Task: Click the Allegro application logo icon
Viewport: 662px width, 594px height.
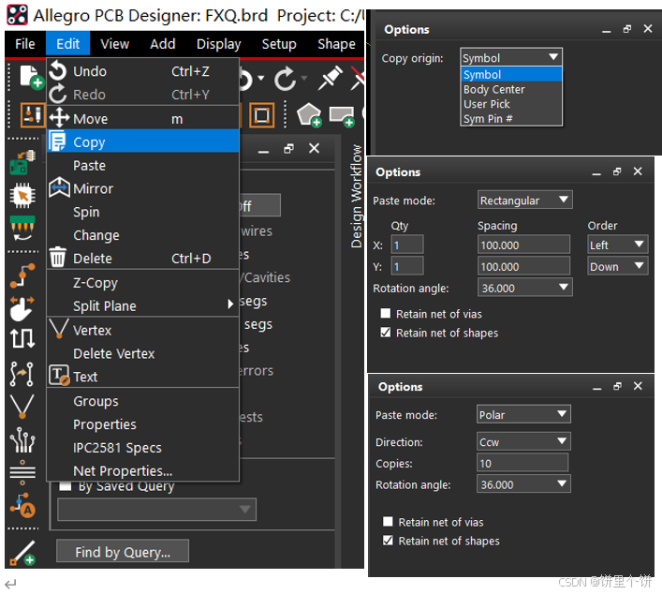Action: (x=17, y=15)
